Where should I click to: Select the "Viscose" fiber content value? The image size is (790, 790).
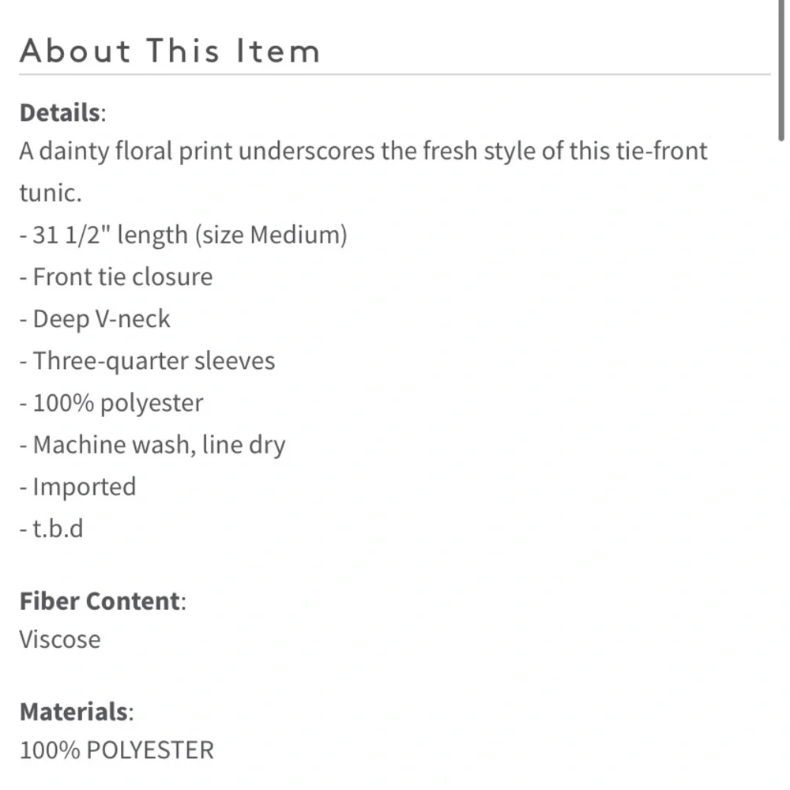pyautogui.click(x=60, y=638)
